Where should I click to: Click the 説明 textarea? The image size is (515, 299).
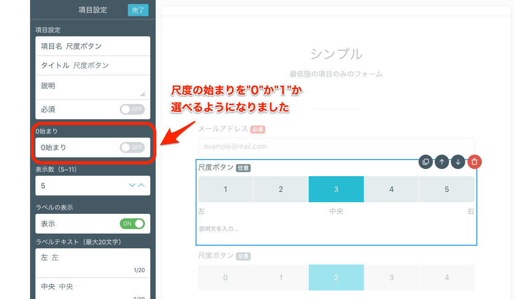point(93,87)
